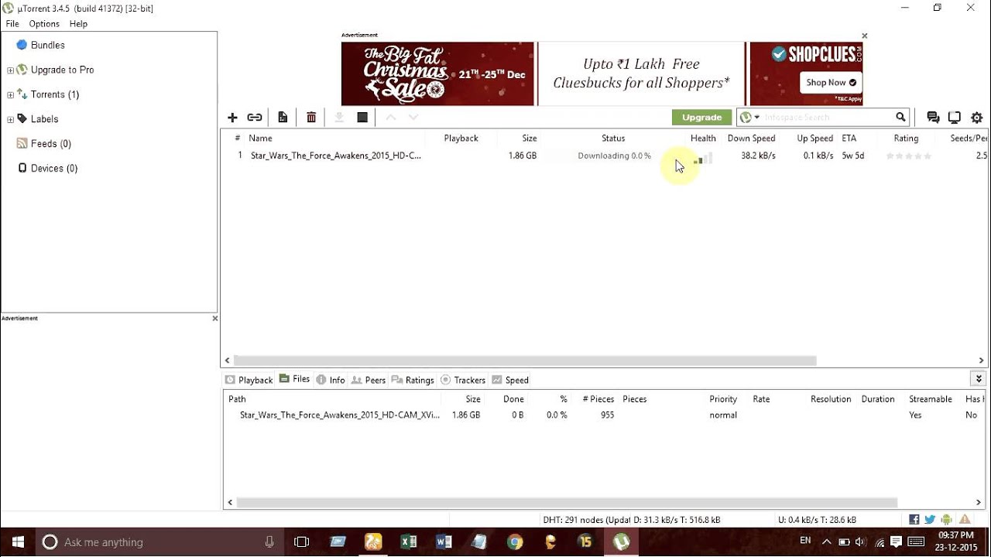Stop the torrent with square icon
This screenshot has height=557, width=991.
coord(362,118)
